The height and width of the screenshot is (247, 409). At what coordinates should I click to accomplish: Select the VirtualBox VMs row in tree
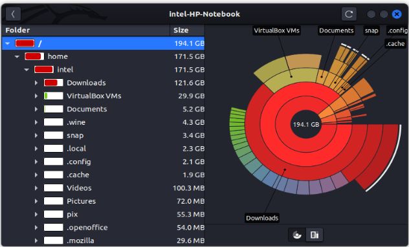(103, 96)
